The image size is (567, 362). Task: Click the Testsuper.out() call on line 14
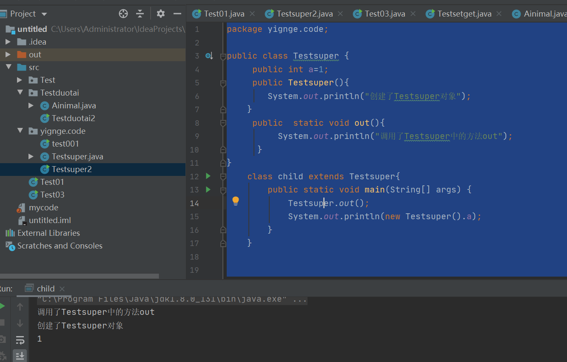point(329,203)
